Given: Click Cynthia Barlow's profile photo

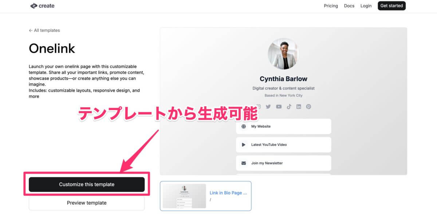Looking at the screenshot, I should [283, 55].
